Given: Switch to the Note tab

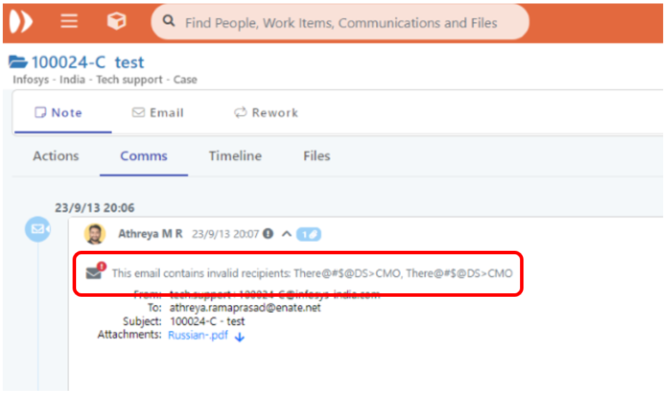Looking at the screenshot, I should coord(59,113).
